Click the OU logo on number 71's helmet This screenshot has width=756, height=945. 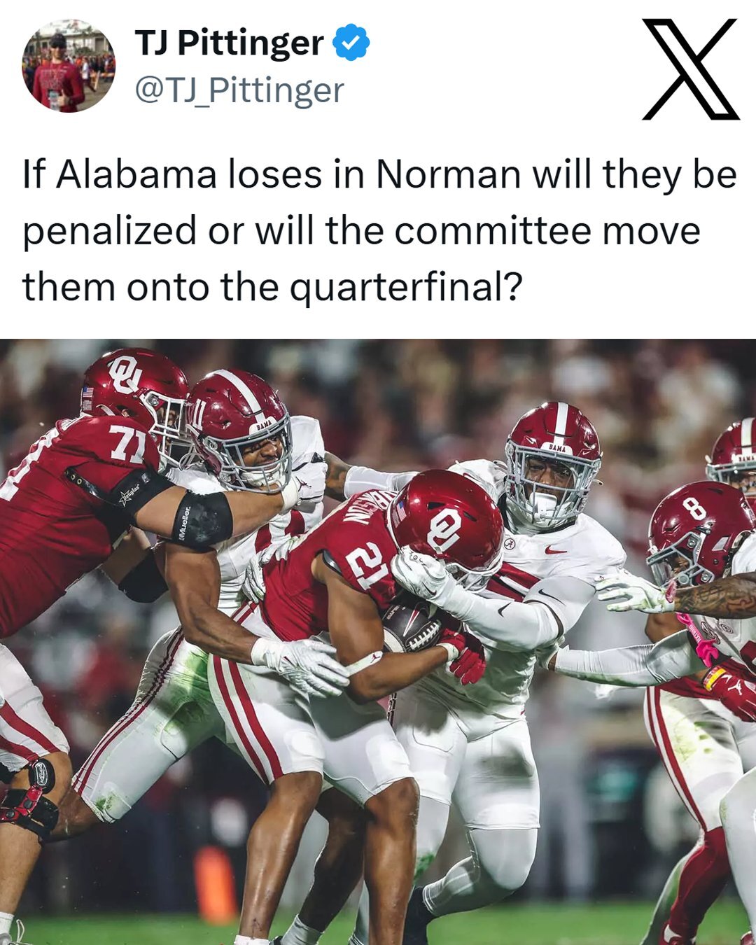click(125, 374)
